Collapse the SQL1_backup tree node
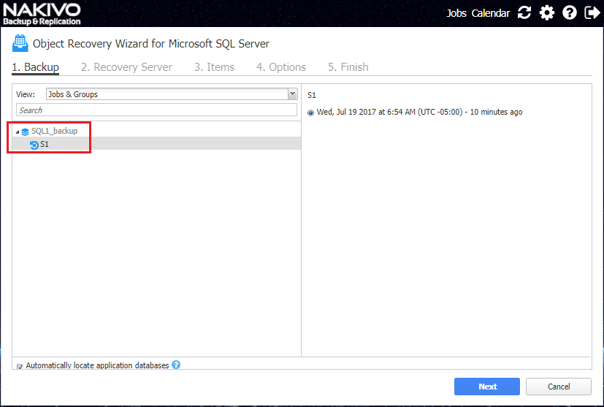 coord(18,132)
